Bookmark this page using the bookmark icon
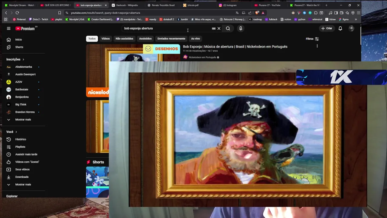Screen dimensions: 387x218 click(60, 13)
